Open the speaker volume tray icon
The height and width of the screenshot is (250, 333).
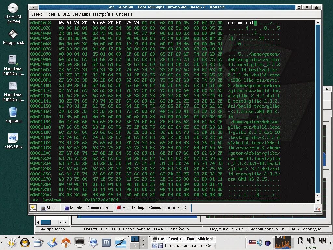(x=260, y=242)
